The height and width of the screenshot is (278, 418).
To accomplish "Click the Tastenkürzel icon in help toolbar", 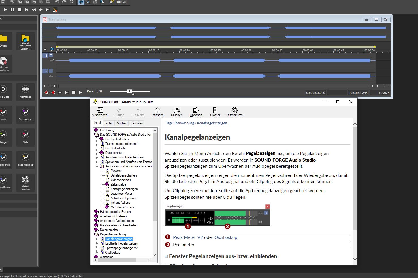I will pos(234,112).
